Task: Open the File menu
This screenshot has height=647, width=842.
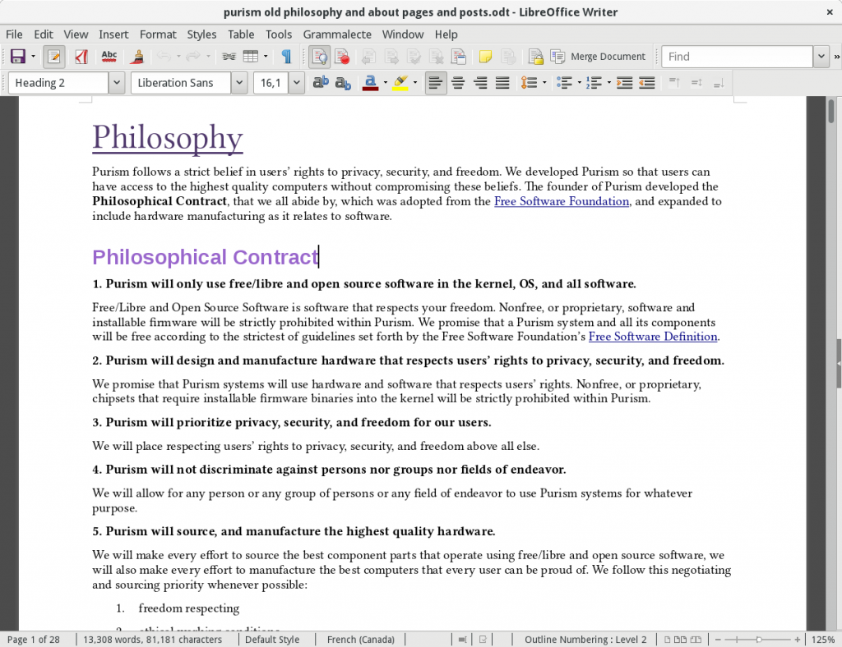Action: (x=15, y=34)
